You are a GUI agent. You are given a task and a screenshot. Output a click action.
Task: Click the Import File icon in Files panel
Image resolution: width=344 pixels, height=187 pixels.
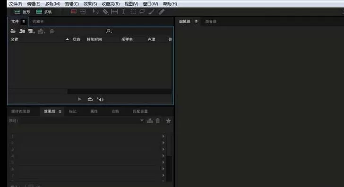tap(22, 31)
